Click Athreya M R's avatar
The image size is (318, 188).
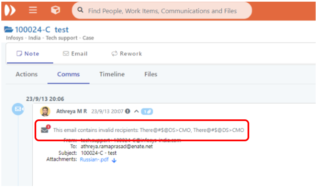[45, 111]
